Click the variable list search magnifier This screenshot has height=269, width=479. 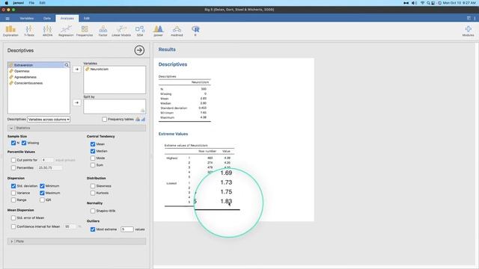pos(67,65)
